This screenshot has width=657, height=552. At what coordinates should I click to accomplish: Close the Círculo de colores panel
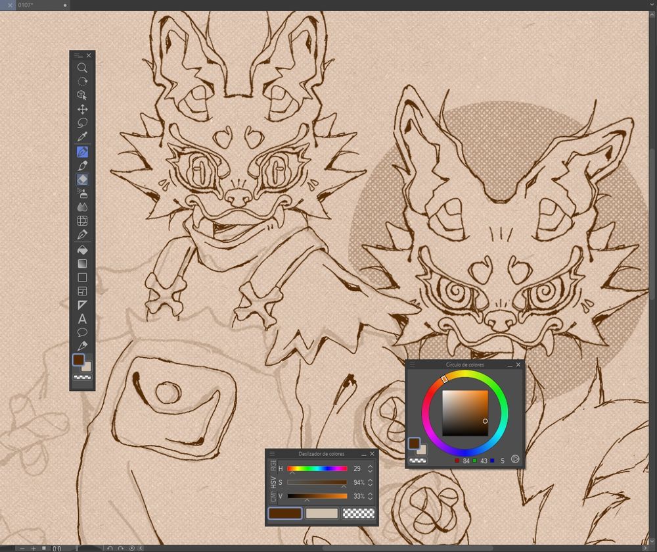click(x=518, y=364)
